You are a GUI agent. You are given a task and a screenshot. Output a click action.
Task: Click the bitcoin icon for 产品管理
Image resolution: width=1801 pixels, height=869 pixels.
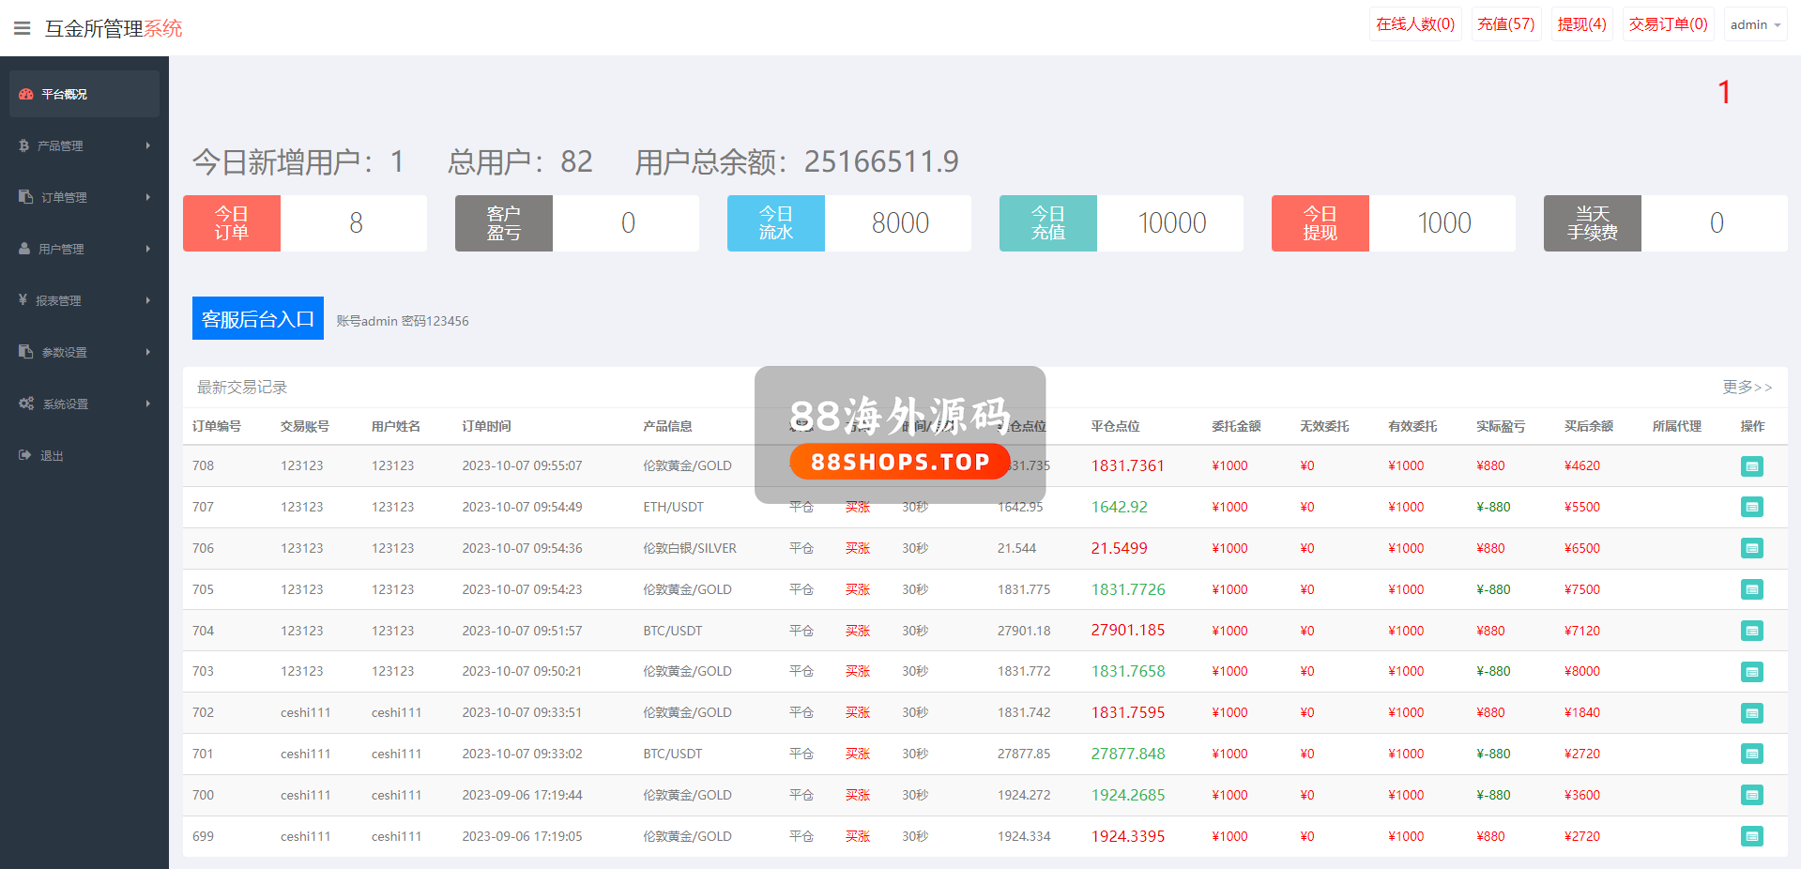24,145
